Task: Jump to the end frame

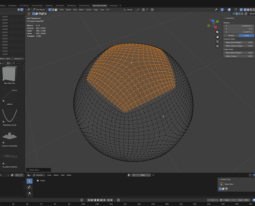Action: (105, 200)
